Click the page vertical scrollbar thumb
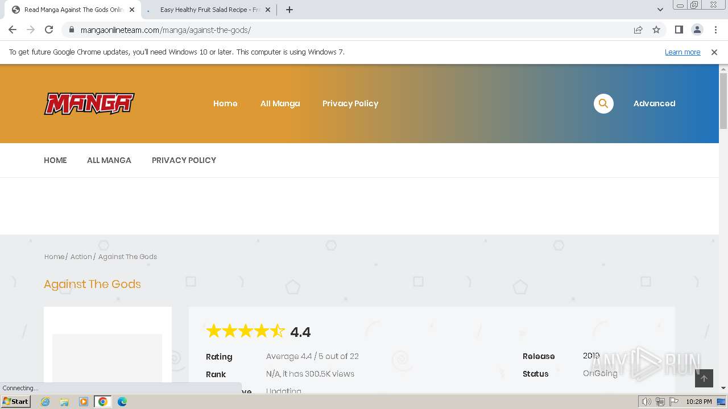Viewport: 728px width, 409px height. click(723, 101)
